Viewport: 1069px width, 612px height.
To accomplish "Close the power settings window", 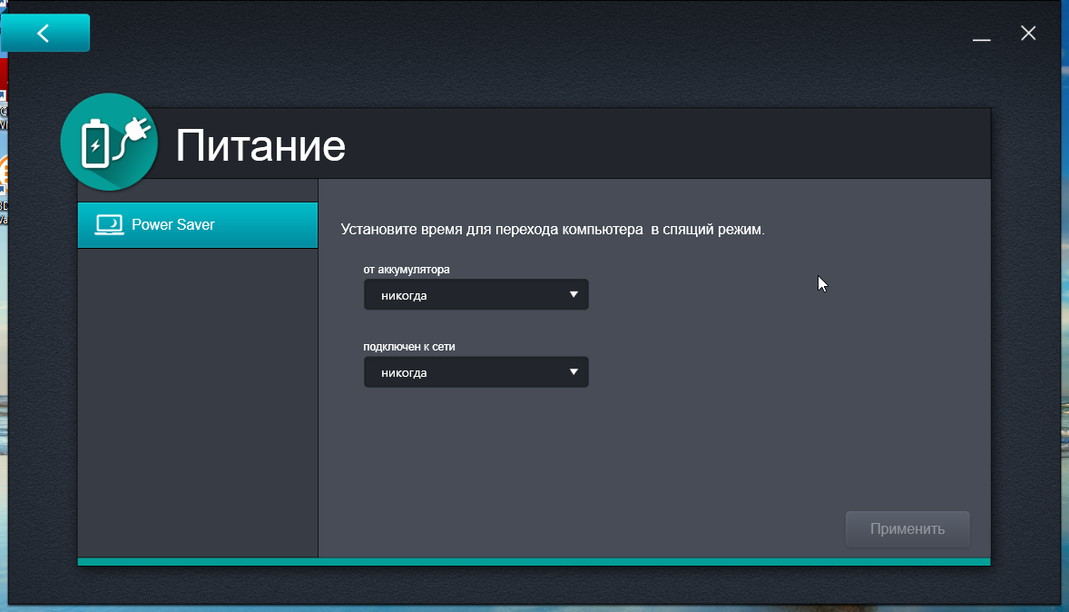I will [1028, 34].
